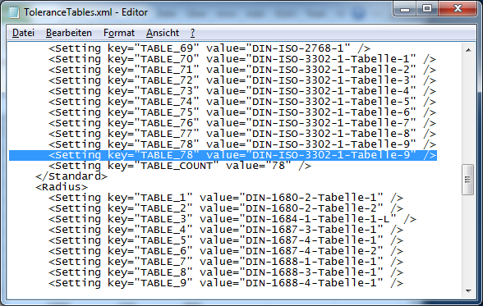This screenshot has width=483, height=306.
Task: Click the line with TABLE_74 Tabelle-5
Action: pyautogui.click(x=242, y=102)
